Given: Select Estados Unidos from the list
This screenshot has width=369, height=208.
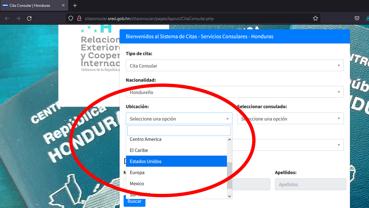Looking at the screenshot, I should (177, 161).
